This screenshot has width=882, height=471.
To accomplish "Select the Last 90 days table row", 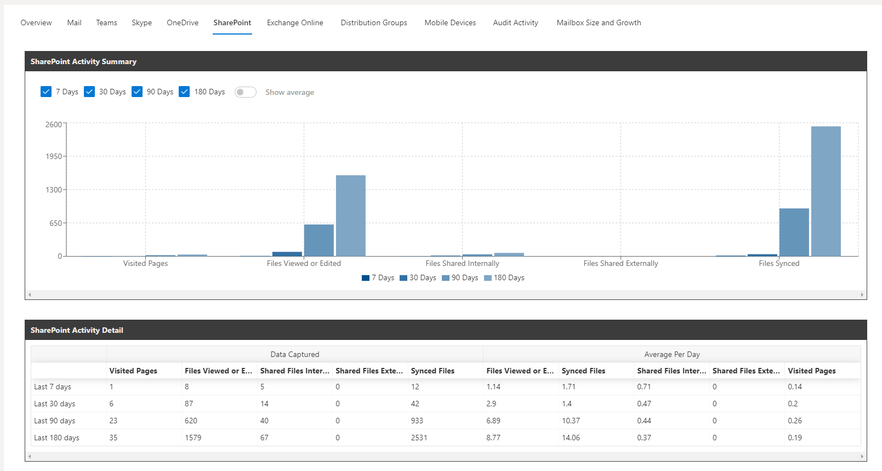I will 55,421.
